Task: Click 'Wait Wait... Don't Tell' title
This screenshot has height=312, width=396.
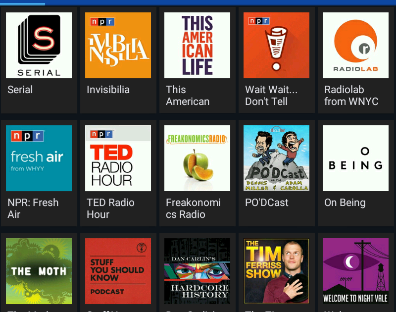Action: [271, 96]
